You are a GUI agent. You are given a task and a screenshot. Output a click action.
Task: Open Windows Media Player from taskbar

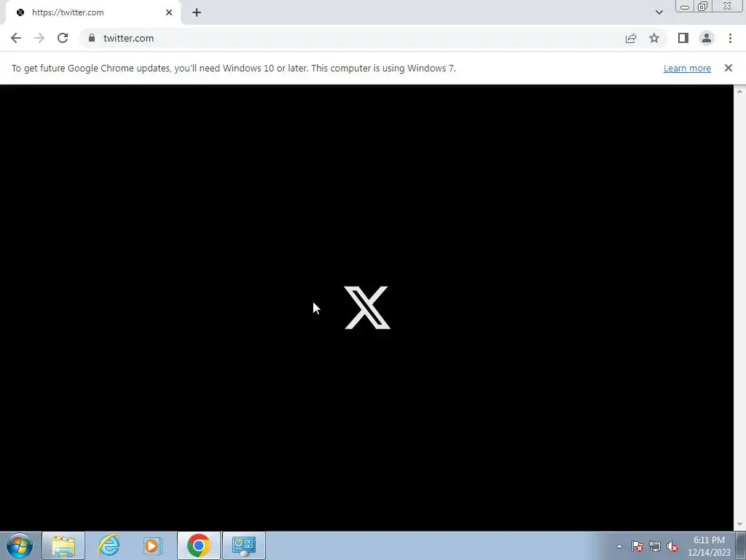pyautogui.click(x=153, y=545)
